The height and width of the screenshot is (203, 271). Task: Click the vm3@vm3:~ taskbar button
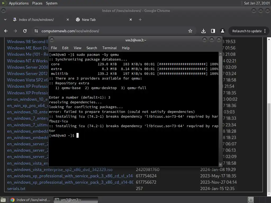pos(75,200)
